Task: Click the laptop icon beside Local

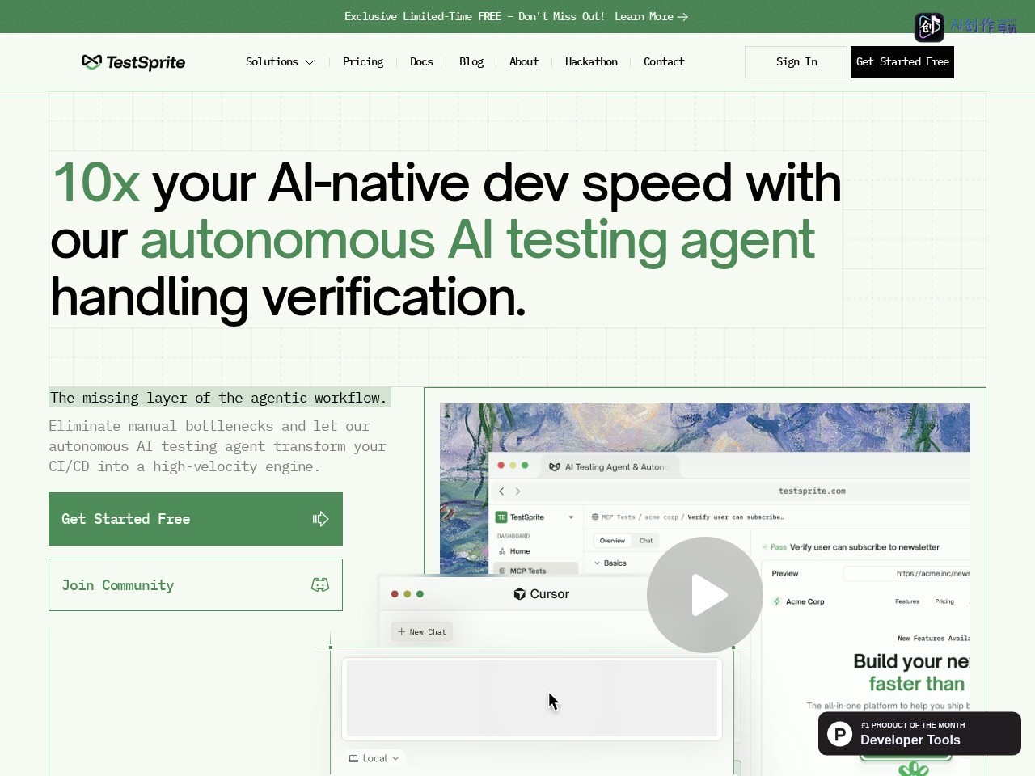Action: click(353, 758)
